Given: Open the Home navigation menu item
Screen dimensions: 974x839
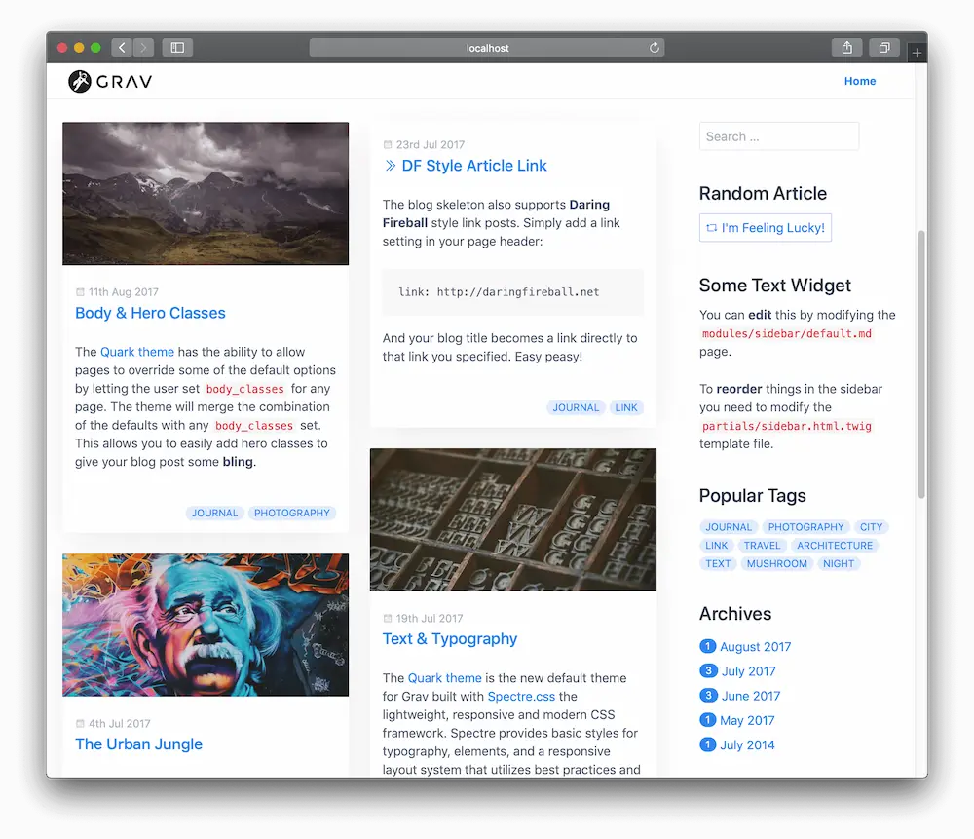Looking at the screenshot, I should (859, 82).
